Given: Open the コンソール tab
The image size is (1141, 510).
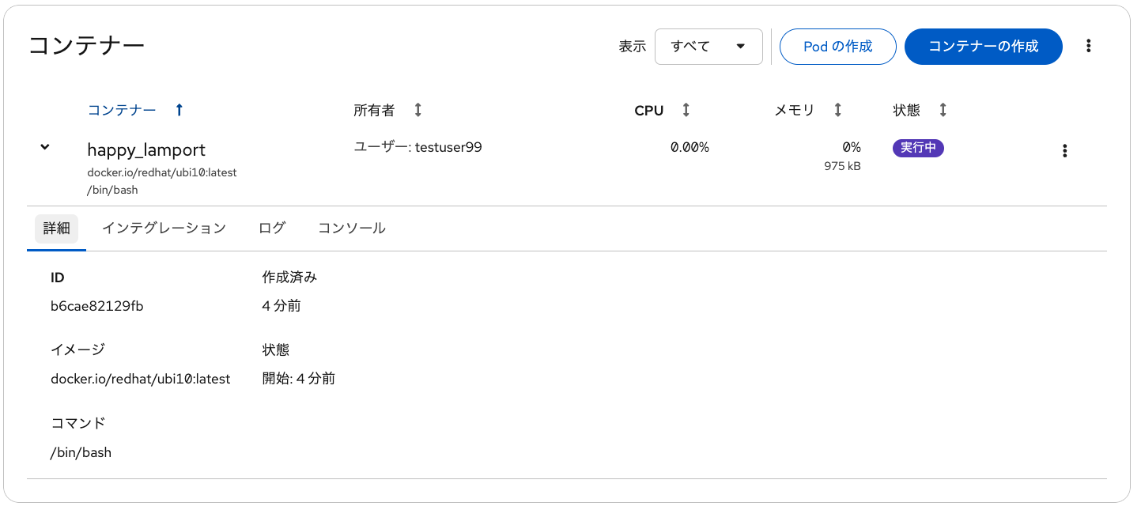Looking at the screenshot, I should coord(351,228).
